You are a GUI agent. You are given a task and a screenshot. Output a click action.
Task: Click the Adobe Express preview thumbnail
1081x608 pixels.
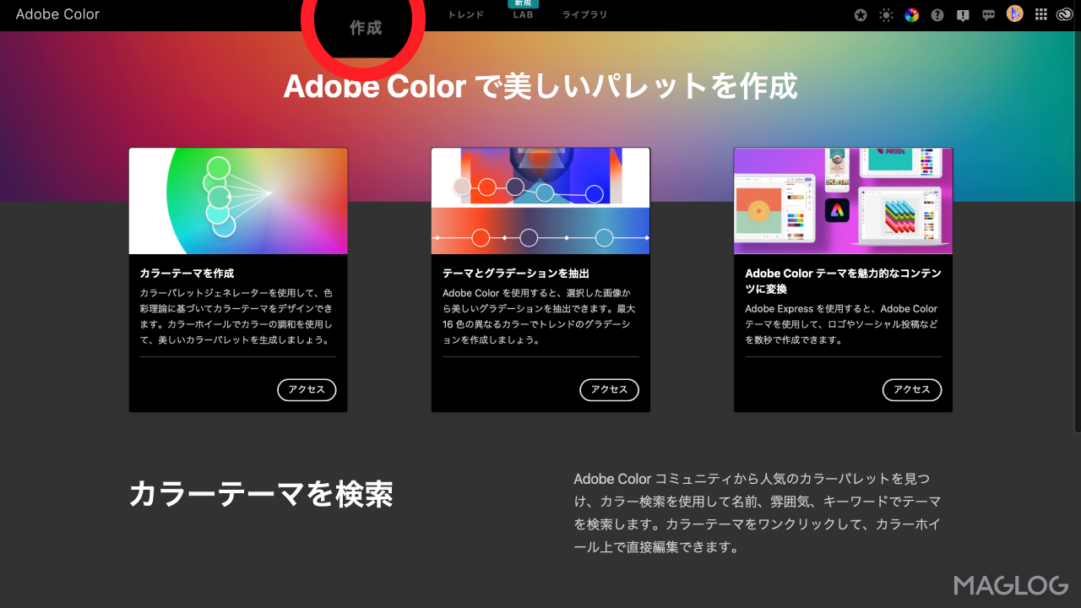point(842,200)
